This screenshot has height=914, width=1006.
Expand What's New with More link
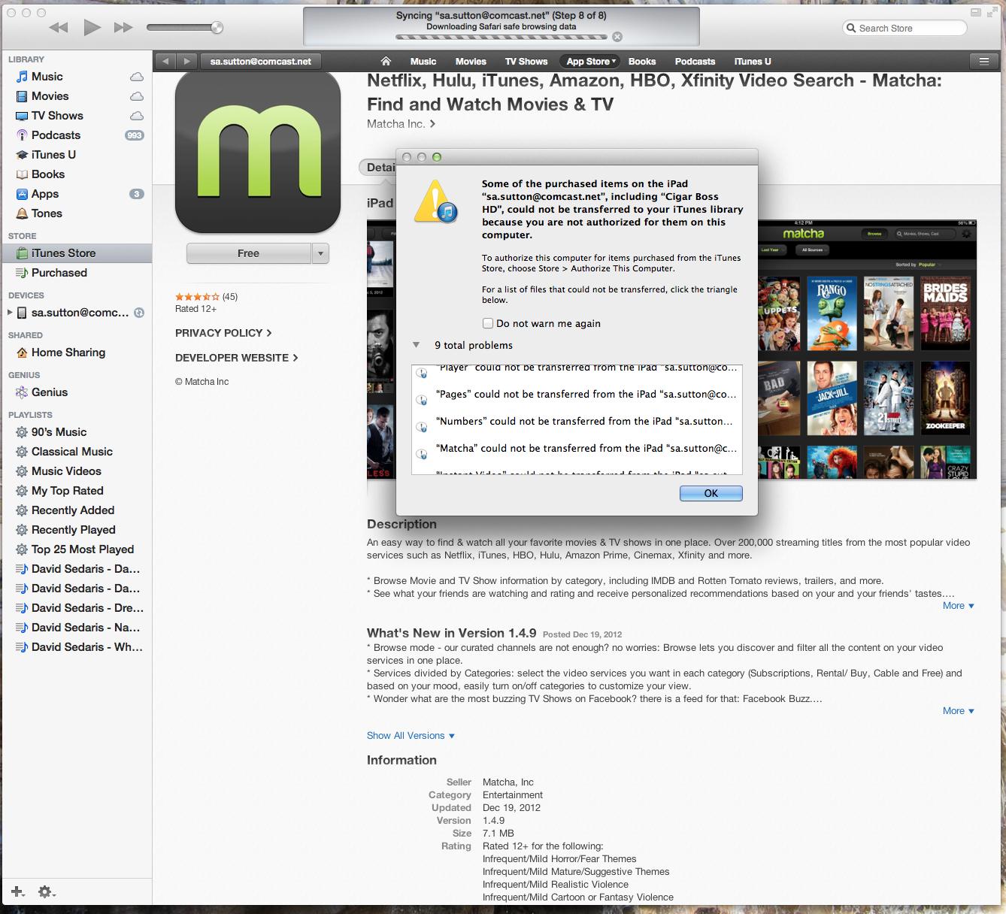(959, 711)
